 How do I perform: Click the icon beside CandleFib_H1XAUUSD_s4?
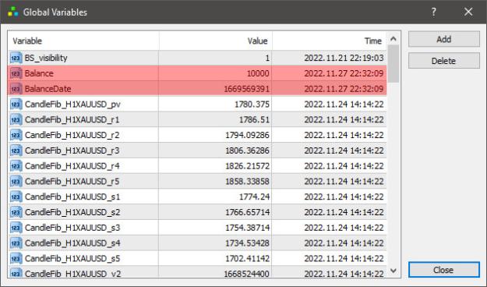(16, 243)
